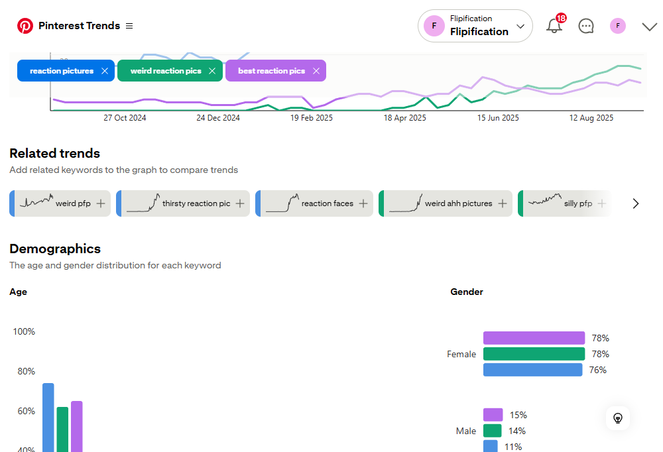Click the lightbulb tips button
The height and width of the screenshot is (452, 663).
pyautogui.click(x=618, y=418)
